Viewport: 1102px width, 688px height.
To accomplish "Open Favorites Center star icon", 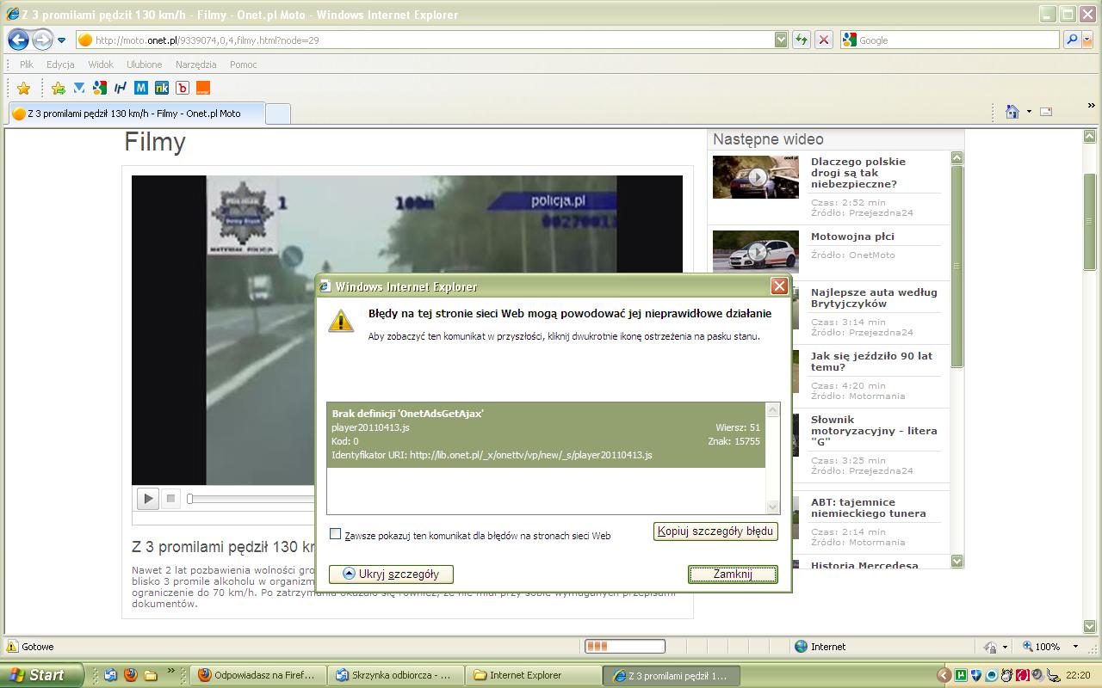I will point(24,88).
